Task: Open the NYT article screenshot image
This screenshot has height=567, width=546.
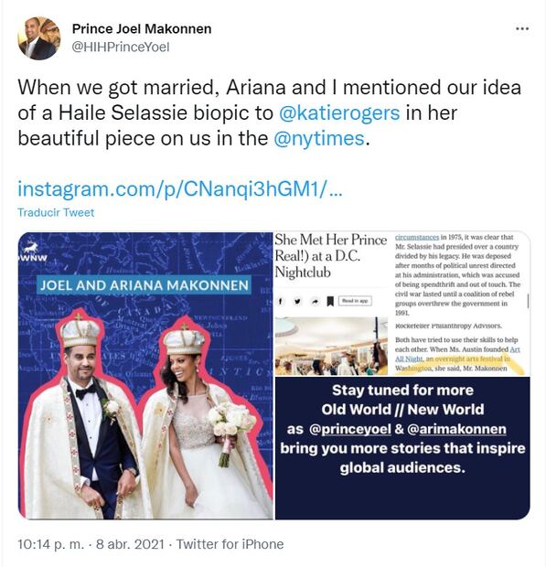Action: pyautogui.click(x=402, y=304)
